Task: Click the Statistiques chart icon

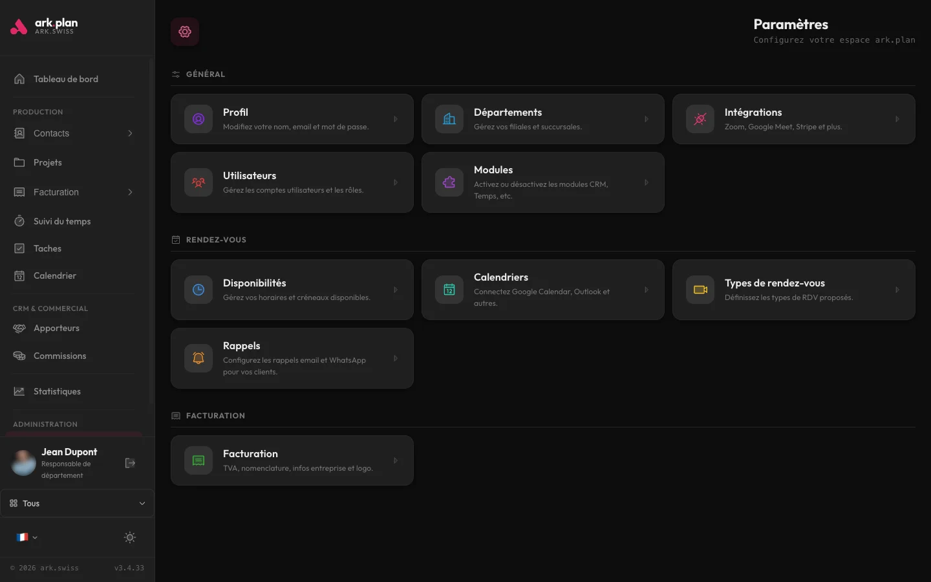Action: pyautogui.click(x=19, y=391)
